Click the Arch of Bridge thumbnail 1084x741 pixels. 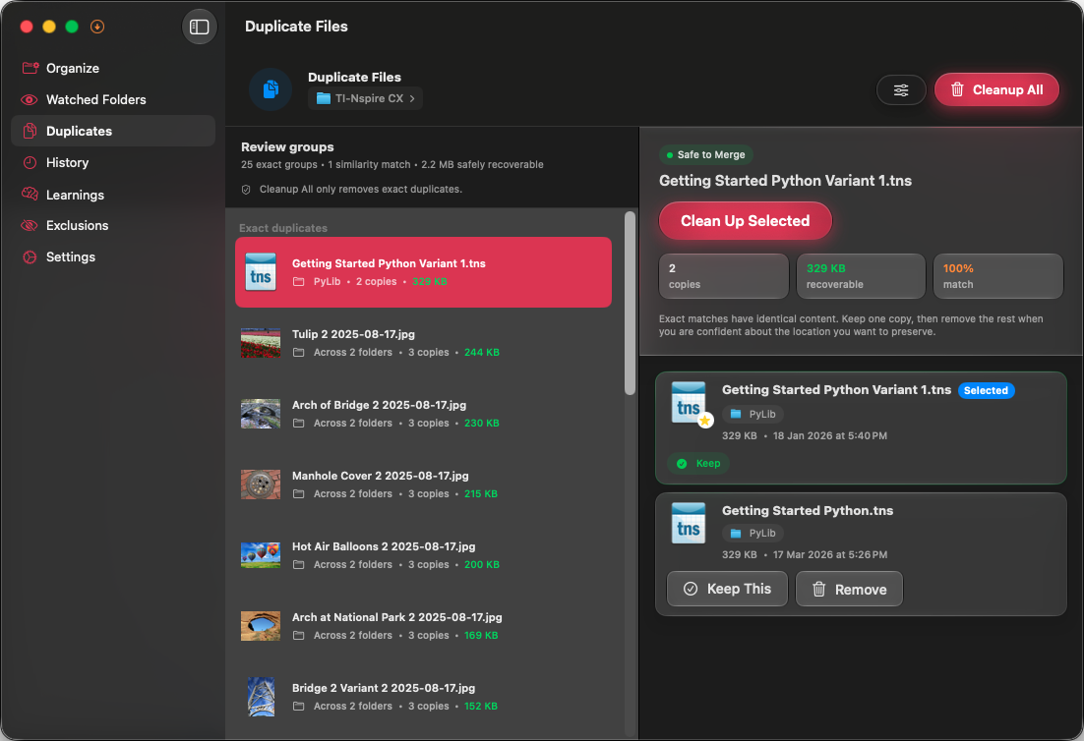[x=261, y=414]
